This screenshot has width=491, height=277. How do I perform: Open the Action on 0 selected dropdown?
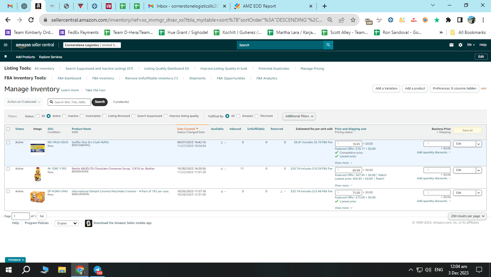[23, 102]
